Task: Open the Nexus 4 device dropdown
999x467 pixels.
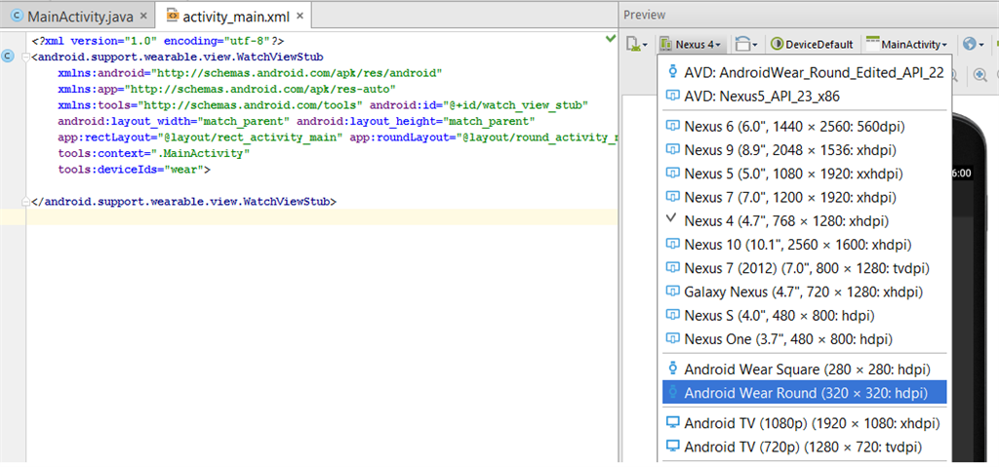Action: (x=691, y=44)
